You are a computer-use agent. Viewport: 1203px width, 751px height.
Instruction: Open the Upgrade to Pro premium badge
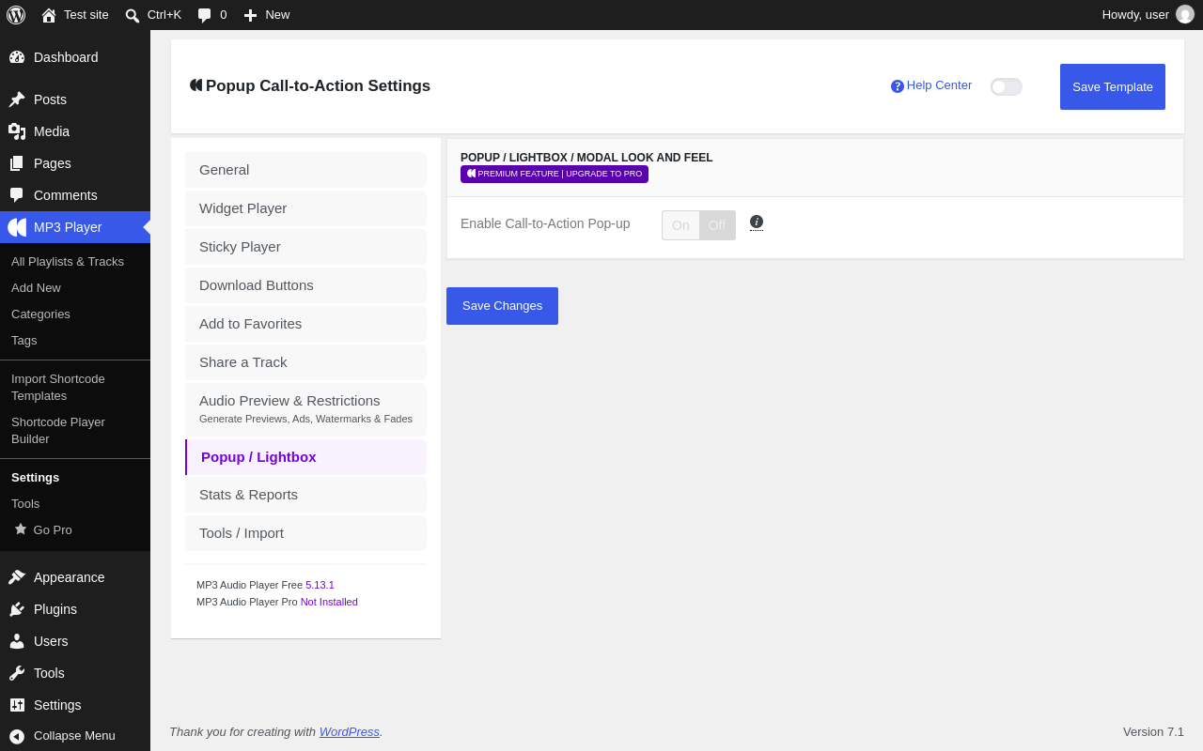pyautogui.click(x=555, y=174)
